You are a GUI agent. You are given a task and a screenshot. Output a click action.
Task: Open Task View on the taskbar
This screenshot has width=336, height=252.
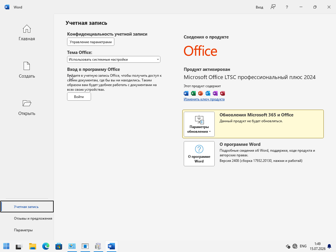point(19,246)
